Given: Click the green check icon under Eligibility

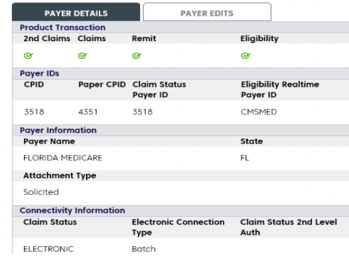Looking at the screenshot, I should coord(245,56).
